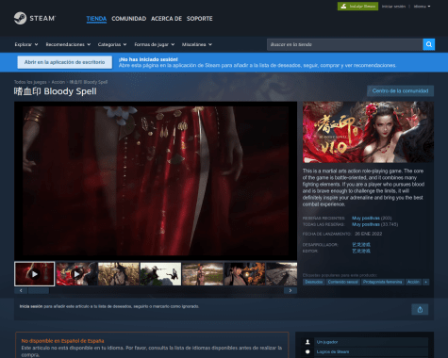Click Todos los juegos breadcrumb

[x=30, y=82]
